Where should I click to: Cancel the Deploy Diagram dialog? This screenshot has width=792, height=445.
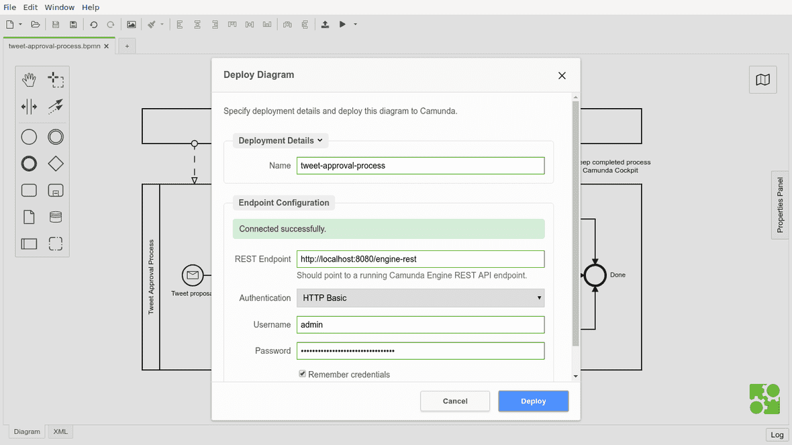[x=454, y=401]
